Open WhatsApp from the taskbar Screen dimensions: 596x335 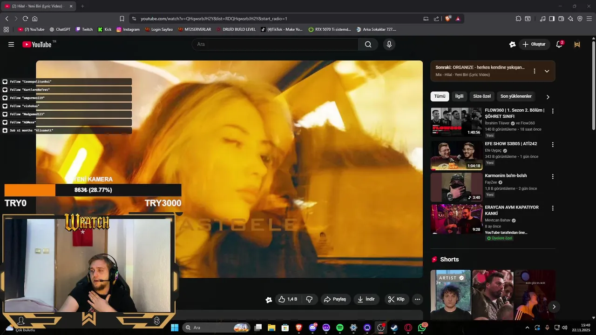[422, 328]
